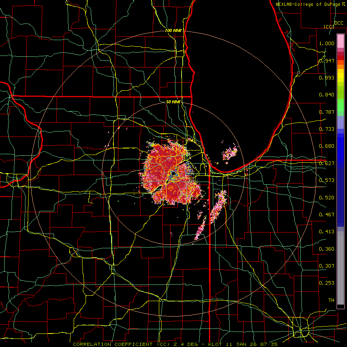Click the 0.893 scale value
Image resolution: width=347 pixels, height=347 pixels.
(x=327, y=77)
